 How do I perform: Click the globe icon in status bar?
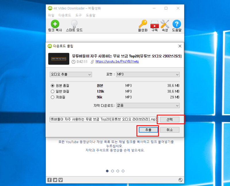click(181, 180)
